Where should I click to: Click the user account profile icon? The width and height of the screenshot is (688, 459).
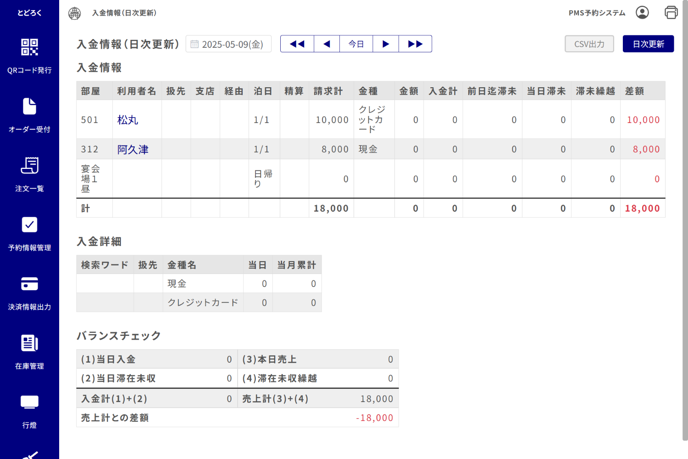tap(642, 13)
